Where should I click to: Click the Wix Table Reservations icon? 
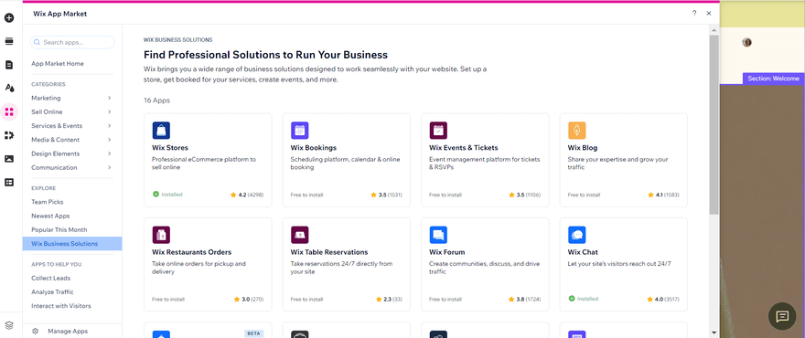pyautogui.click(x=299, y=235)
